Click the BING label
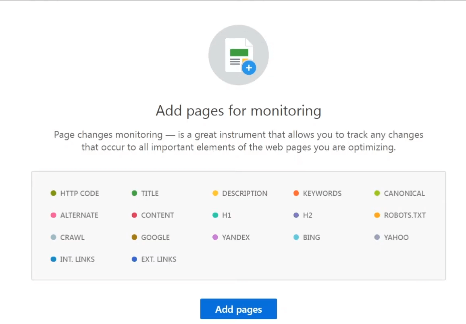 coord(312,237)
